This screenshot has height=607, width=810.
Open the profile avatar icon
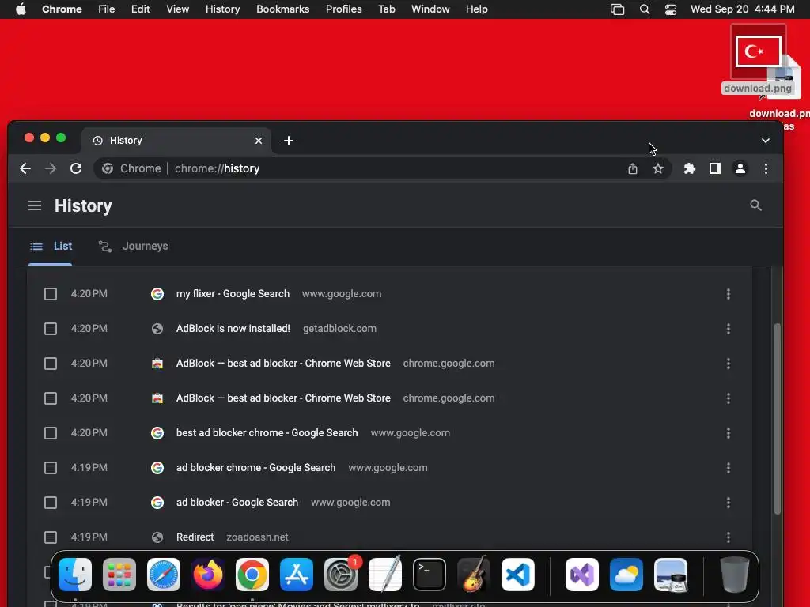click(x=740, y=169)
